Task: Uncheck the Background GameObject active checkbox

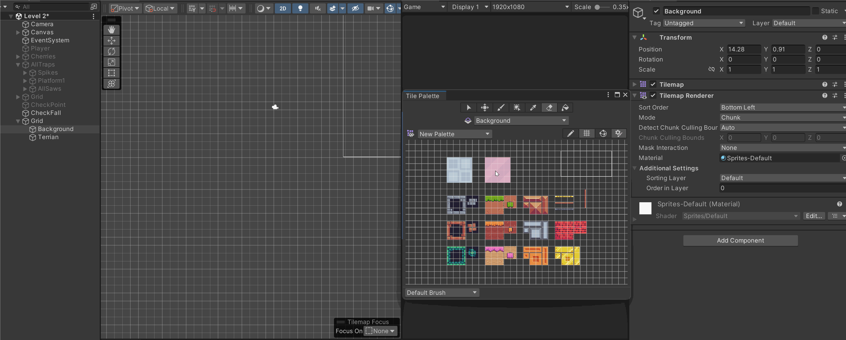Action: pos(656,11)
